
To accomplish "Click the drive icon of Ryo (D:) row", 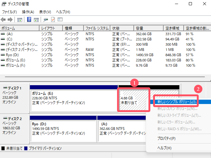I will coord(3,55).
